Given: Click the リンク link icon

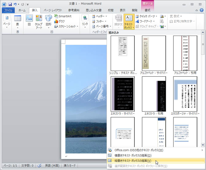Looking at the screenshot, I should tap(85, 21).
